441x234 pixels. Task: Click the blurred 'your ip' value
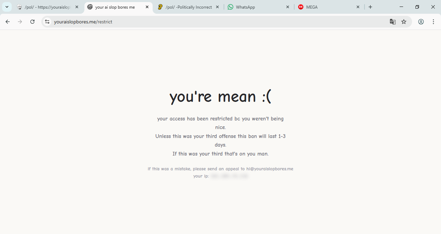[229, 176]
